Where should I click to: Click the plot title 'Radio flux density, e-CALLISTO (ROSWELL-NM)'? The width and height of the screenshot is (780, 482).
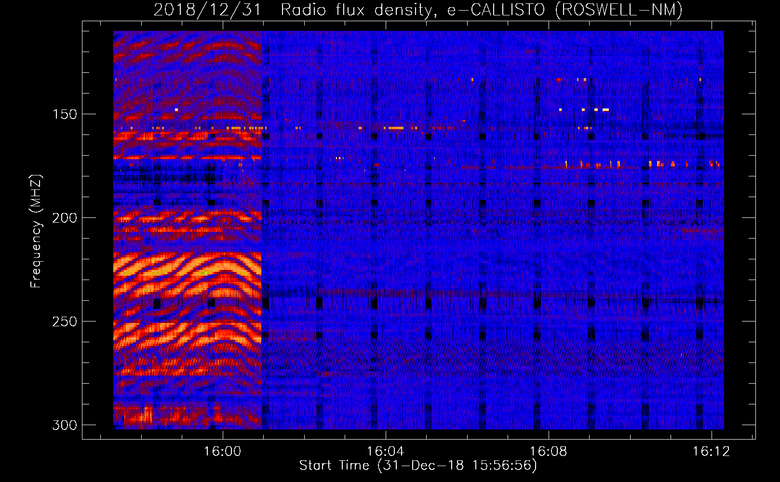click(x=482, y=10)
